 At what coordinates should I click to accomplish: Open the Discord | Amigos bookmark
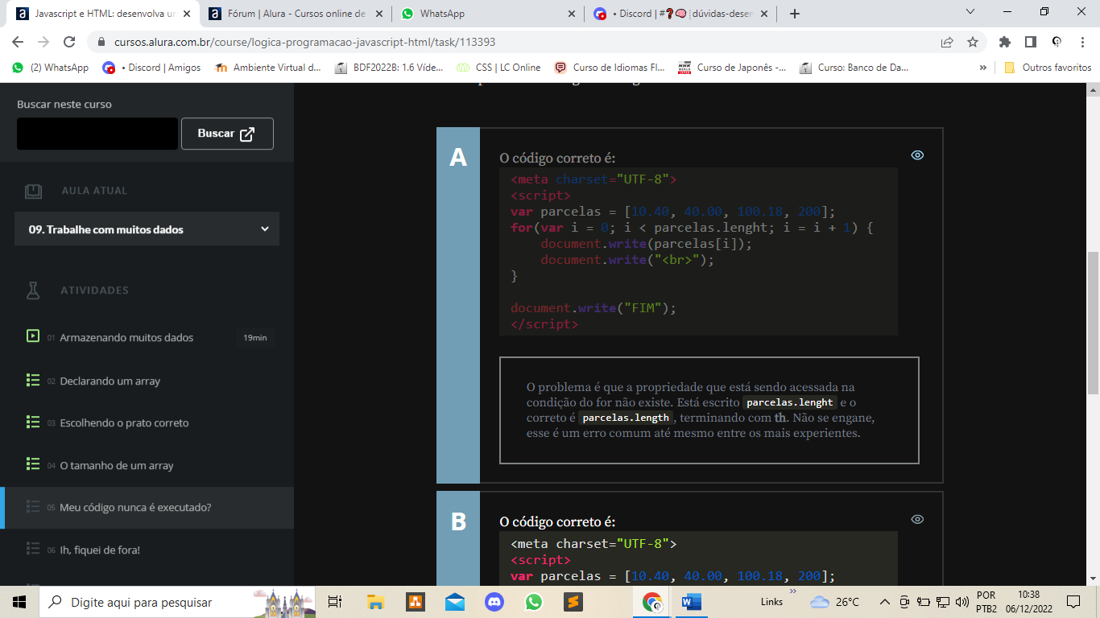151,68
